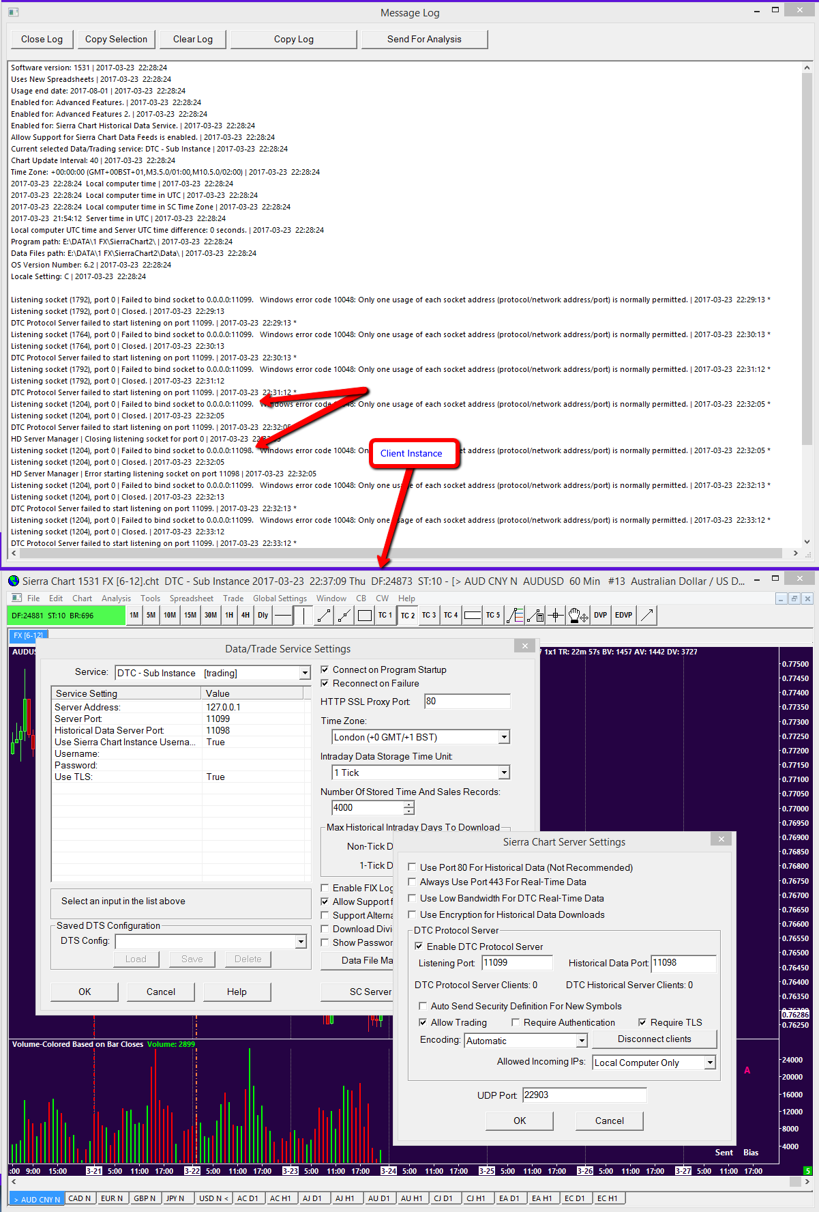Click the Listening Port input field
The image size is (819, 1212).
click(x=517, y=963)
